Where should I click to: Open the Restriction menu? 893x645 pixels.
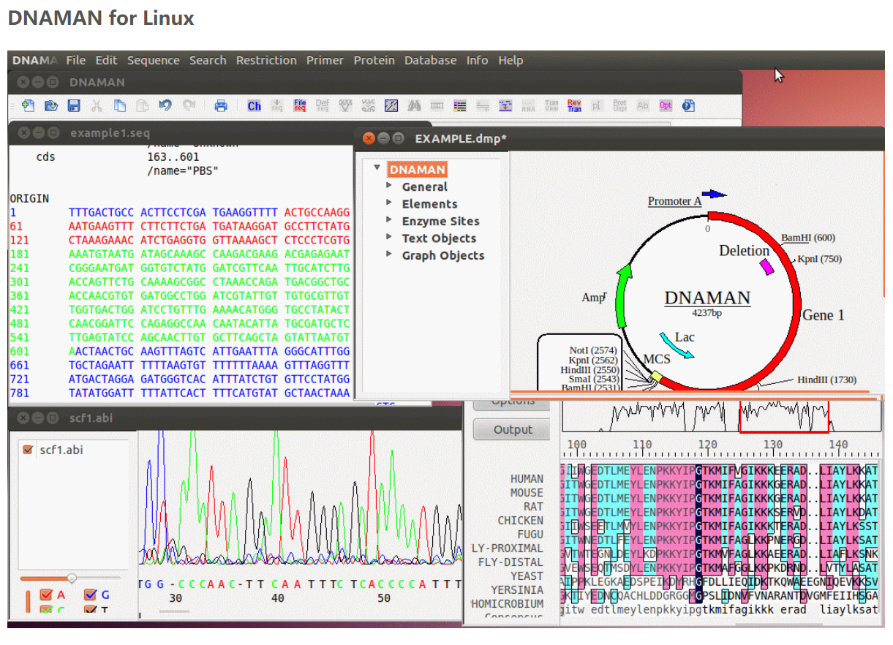[266, 61]
